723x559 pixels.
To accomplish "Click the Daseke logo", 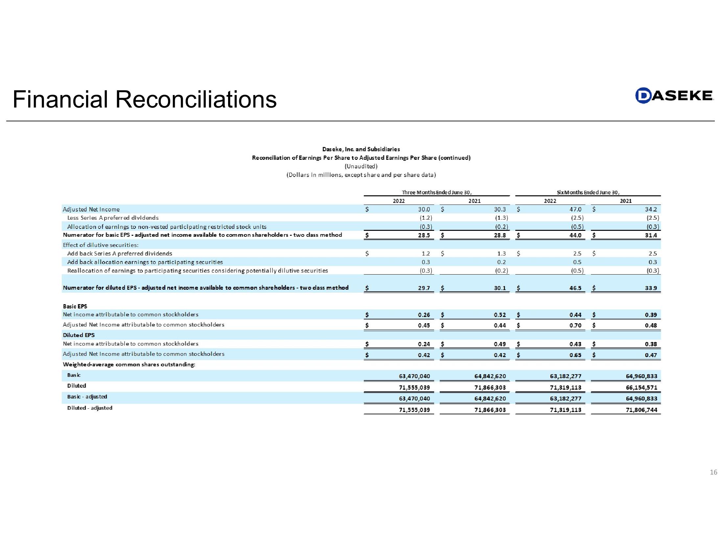I will (674, 95).
